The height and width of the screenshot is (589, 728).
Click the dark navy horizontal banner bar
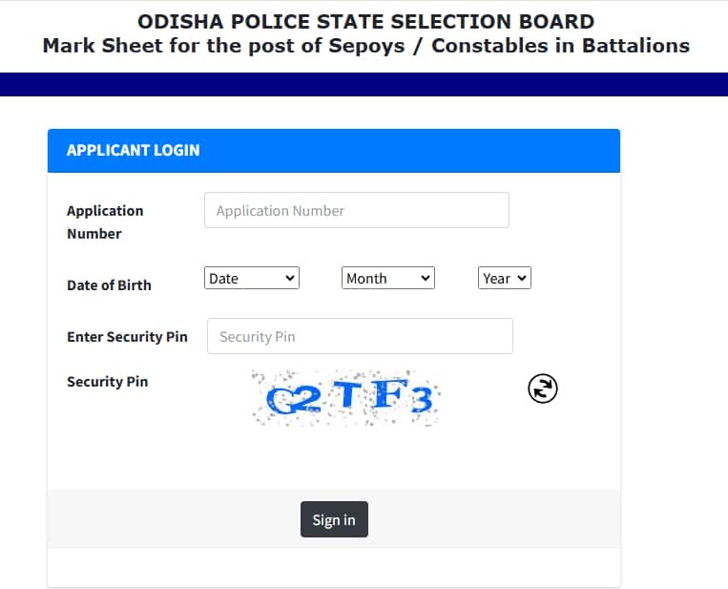pyautogui.click(x=364, y=84)
